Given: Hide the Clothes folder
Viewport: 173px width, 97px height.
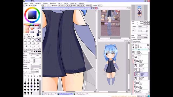Looking at the screenshot, I should (x=135, y=60).
